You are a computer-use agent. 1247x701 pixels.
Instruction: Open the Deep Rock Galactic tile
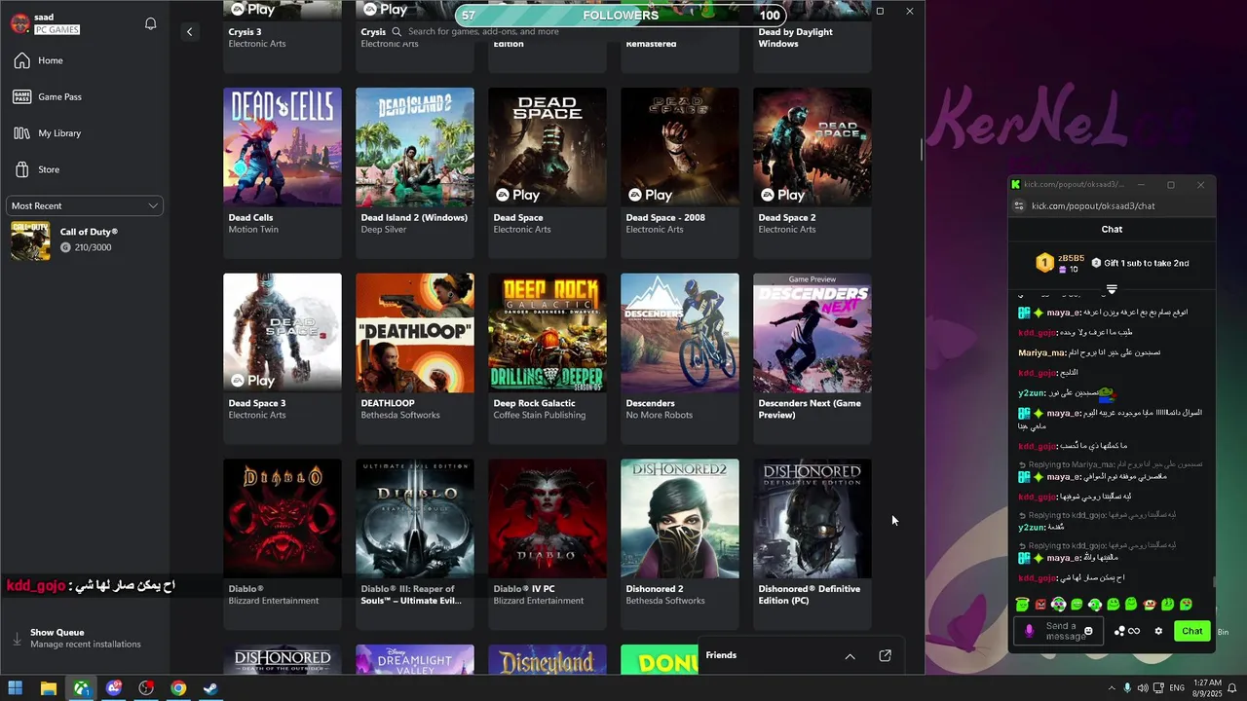tap(548, 357)
